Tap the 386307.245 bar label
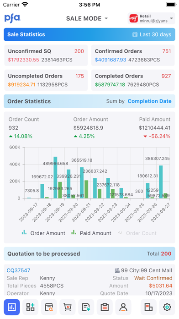Viewport: 179px width, 319px height. [x=157, y=159]
